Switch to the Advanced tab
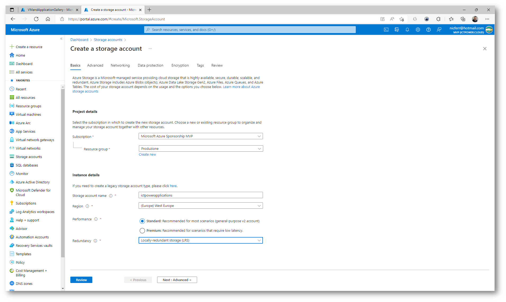Screen dimensions: 506x302 point(95,65)
